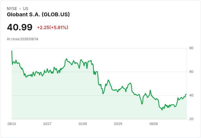Click the 03/25 x-axis date label
The width and height of the screenshot is (201, 138).
(x=118, y=124)
